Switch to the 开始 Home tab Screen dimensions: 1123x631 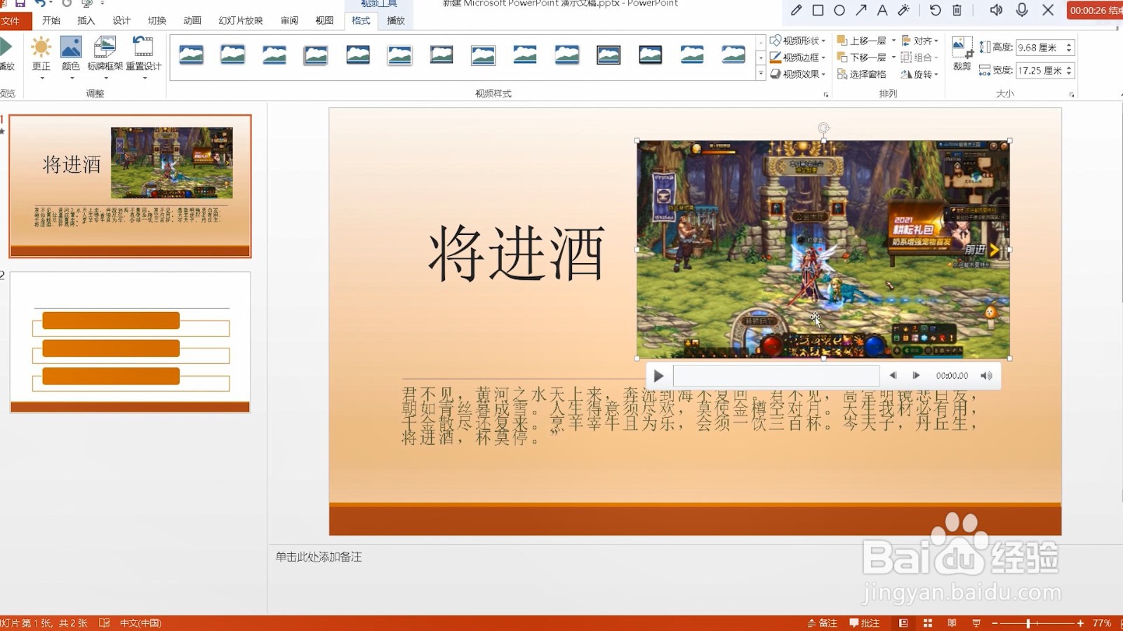click(x=51, y=21)
